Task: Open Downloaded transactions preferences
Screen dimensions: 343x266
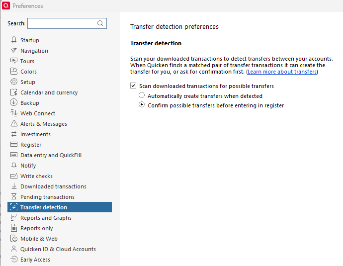Action: coord(53,186)
